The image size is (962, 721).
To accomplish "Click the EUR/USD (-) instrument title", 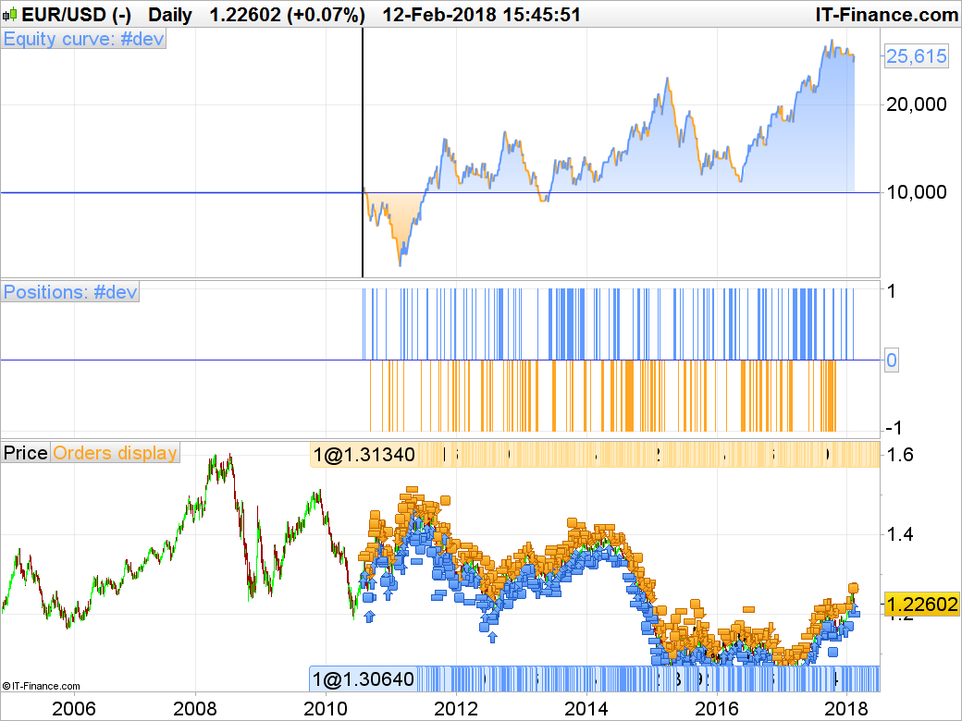I will click(76, 15).
